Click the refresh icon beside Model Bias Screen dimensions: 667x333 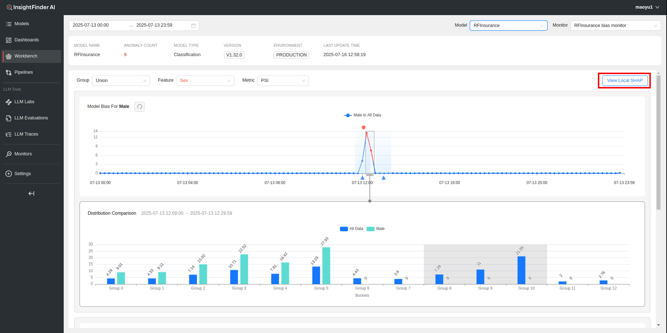coord(140,107)
